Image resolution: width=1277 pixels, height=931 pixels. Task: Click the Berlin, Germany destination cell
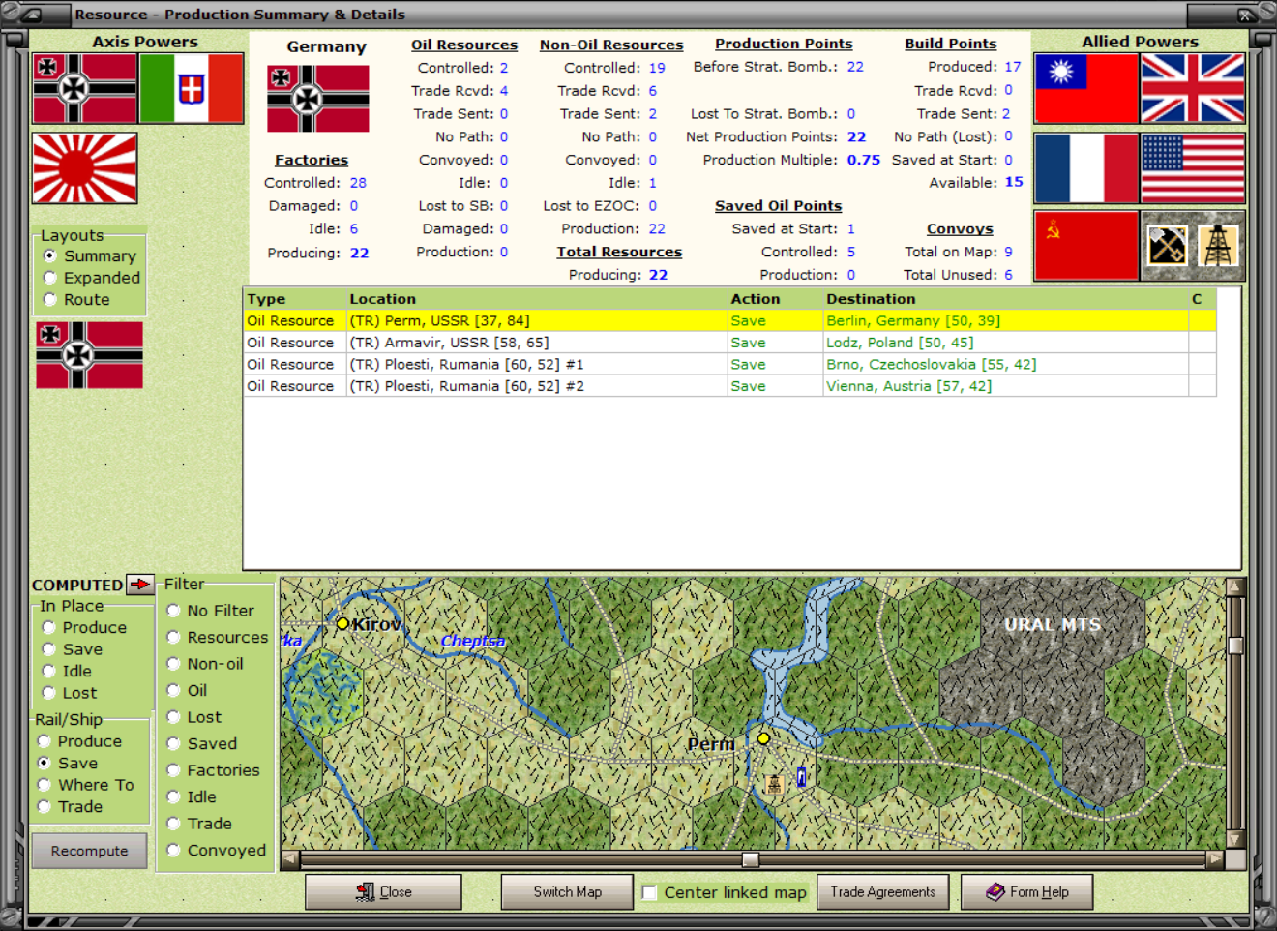click(1006, 320)
